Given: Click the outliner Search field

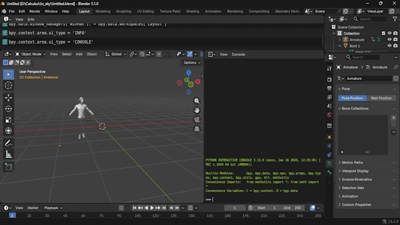Looking at the screenshot, I should (x=369, y=19).
